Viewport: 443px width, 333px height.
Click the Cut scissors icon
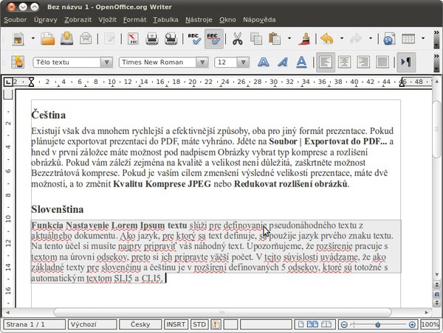point(238,39)
